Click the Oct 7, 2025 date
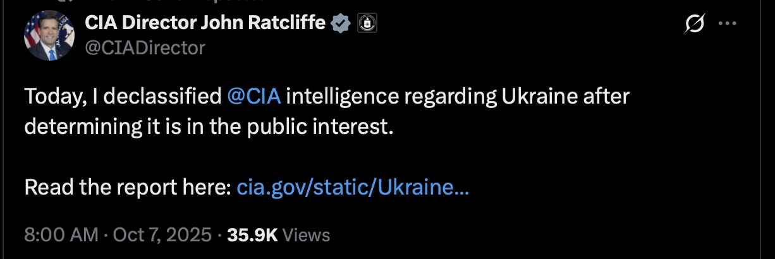The height and width of the screenshot is (259, 775). (162, 236)
